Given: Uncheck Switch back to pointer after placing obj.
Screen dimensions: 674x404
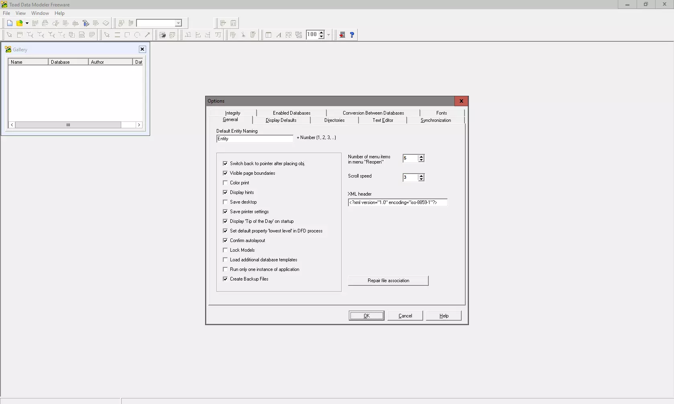Looking at the screenshot, I should point(225,164).
